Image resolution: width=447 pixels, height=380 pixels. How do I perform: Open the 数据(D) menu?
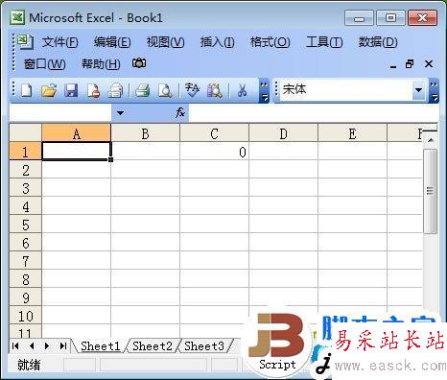coord(378,42)
